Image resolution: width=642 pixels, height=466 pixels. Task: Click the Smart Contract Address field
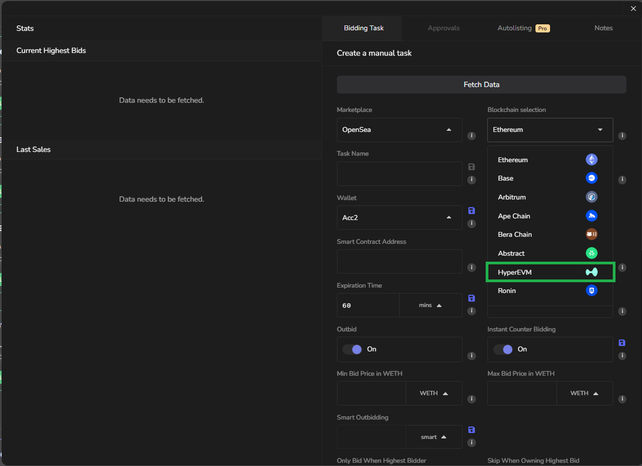tap(399, 261)
